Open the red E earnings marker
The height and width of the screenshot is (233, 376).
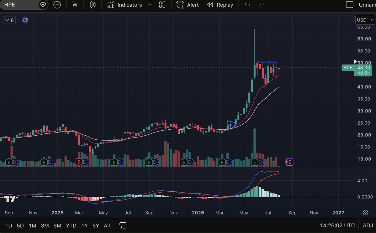(79, 162)
